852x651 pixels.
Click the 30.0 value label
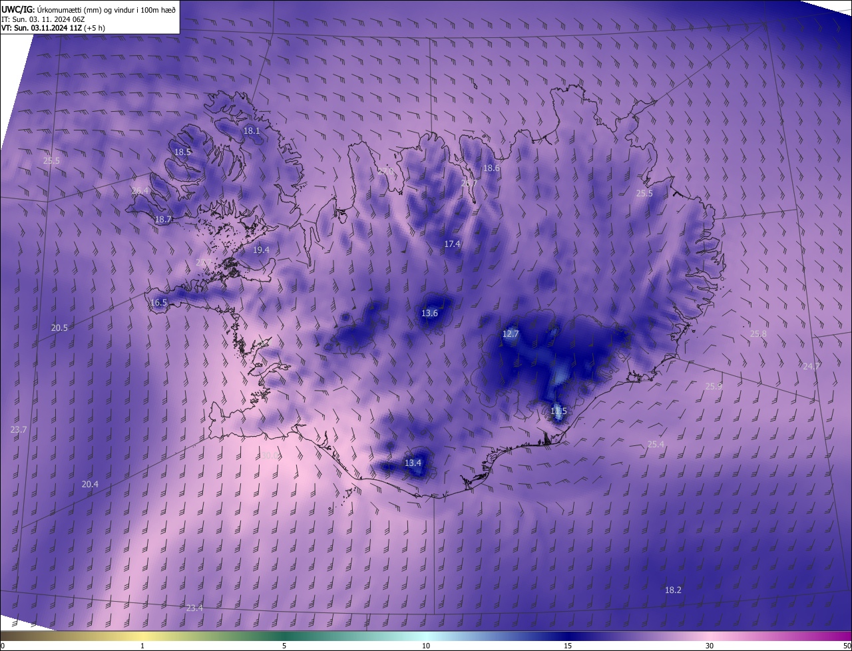click(x=269, y=456)
